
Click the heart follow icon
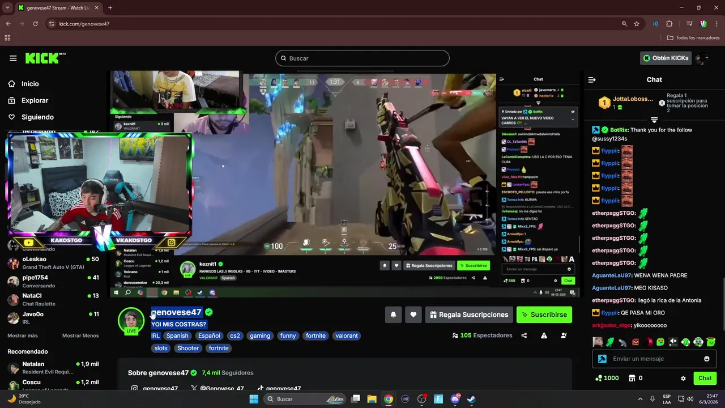tap(413, 314)
